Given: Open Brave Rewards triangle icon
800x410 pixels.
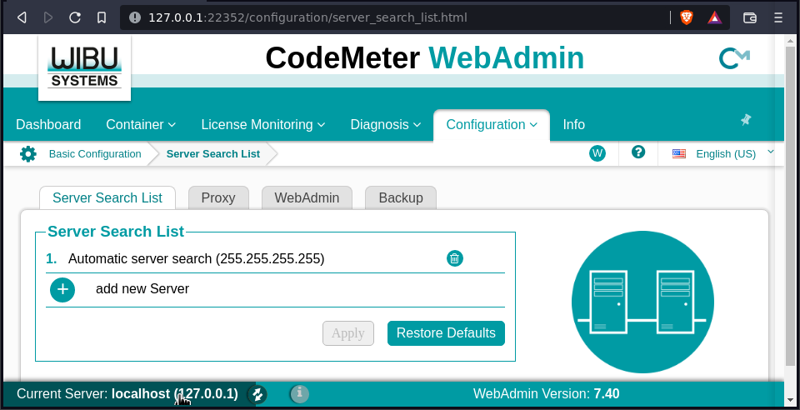Looking at the screenshot, I should (715, 17).
